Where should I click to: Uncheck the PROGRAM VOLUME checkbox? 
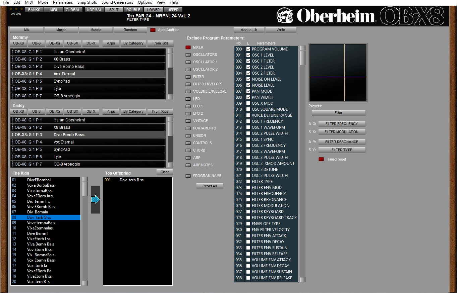[248, 49]
